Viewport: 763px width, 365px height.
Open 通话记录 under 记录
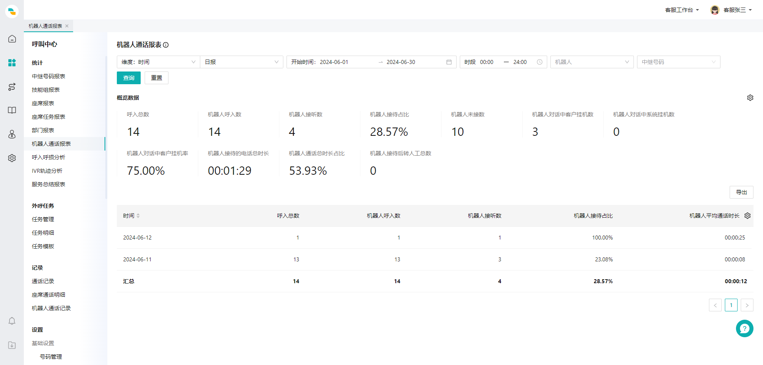point(43,281)
